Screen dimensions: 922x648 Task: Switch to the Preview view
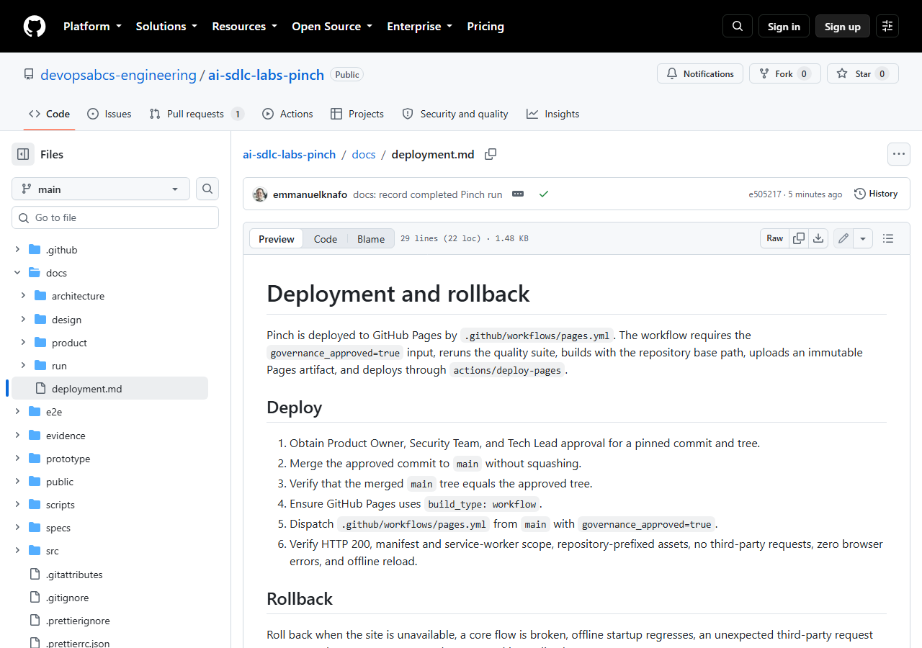point(277,239)
